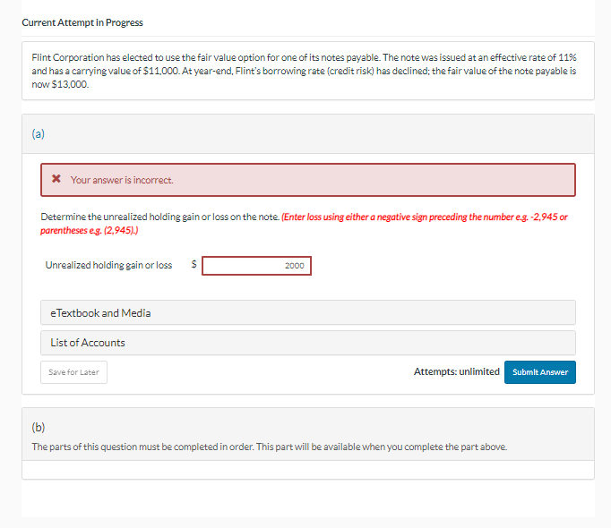Click the red enter-loss instruction text
The height and width of the screenshot is (528, 611).
coord(304,224)
